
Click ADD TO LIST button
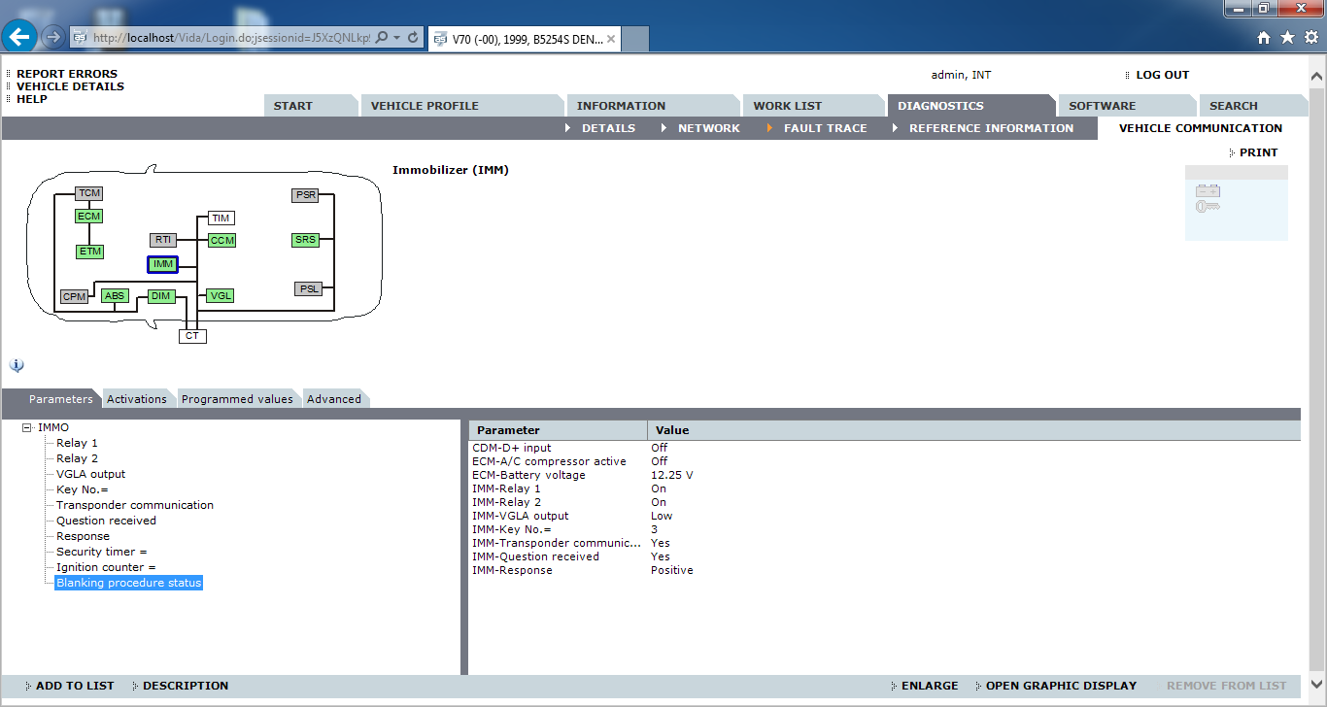coord(75,686)
